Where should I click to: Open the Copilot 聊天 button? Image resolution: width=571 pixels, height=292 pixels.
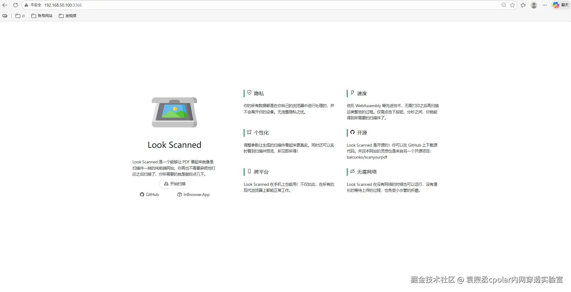tap(561, 5)
